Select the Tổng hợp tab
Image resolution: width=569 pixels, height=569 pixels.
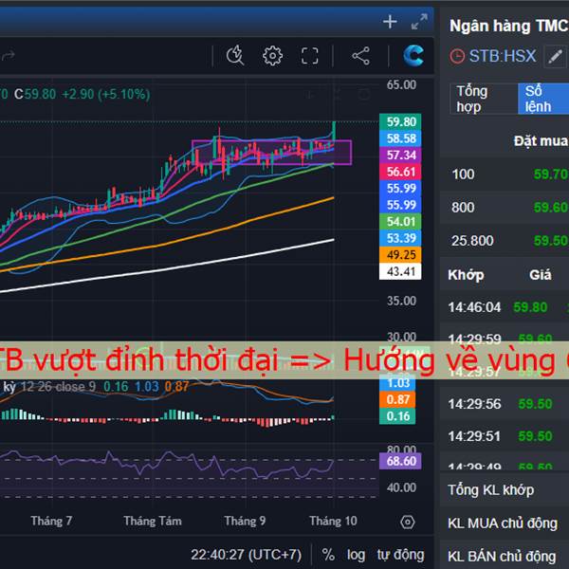coord(484,99)
